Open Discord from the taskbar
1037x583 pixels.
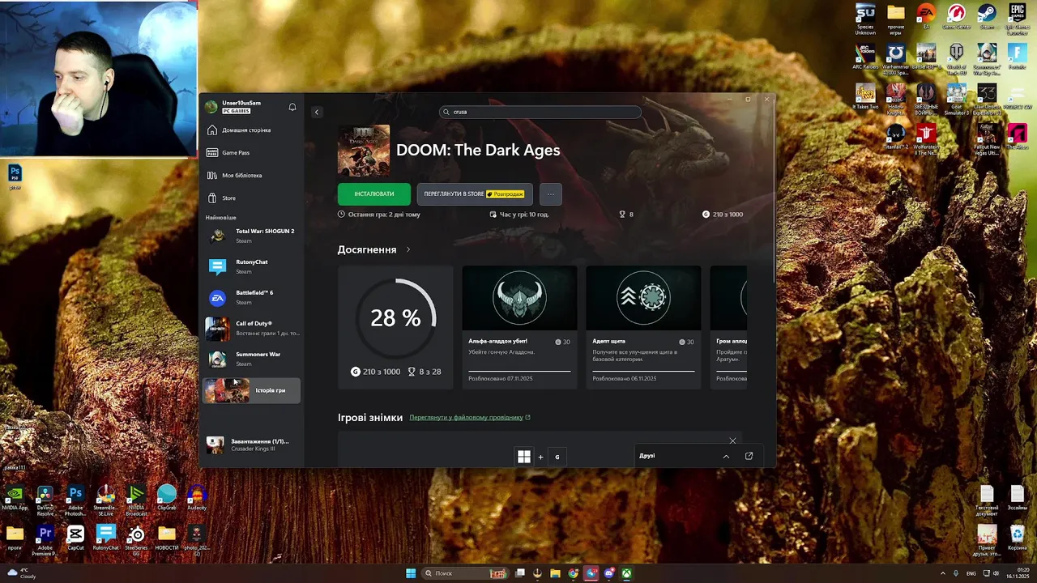pos(609,573)
